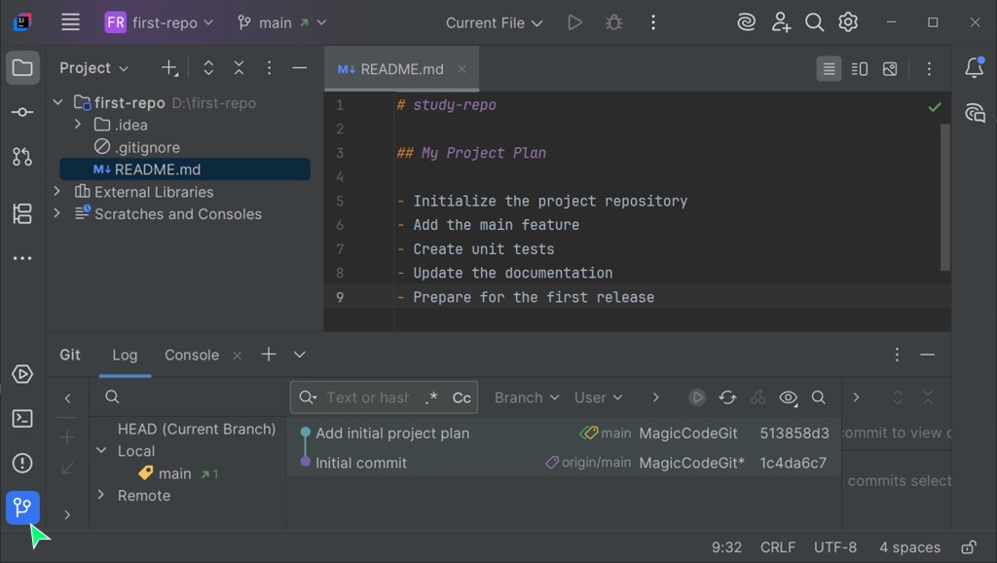Open Git log view options eye icon
The width and height of the screenshot is (997, 563).
pyautogui.click(x=789, y=397)
